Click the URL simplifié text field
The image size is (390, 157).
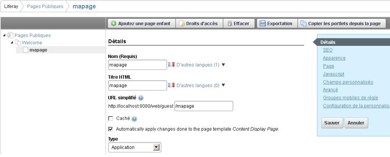(x=203, y=106)
